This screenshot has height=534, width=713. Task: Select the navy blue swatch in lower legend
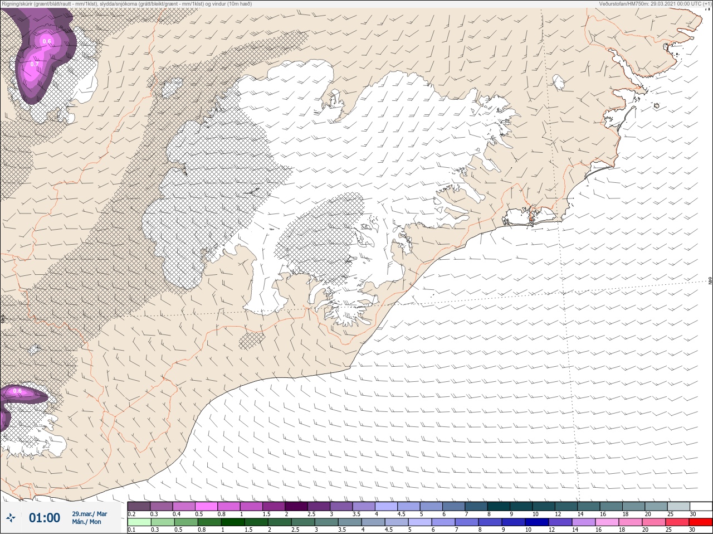tap(536, 522)
